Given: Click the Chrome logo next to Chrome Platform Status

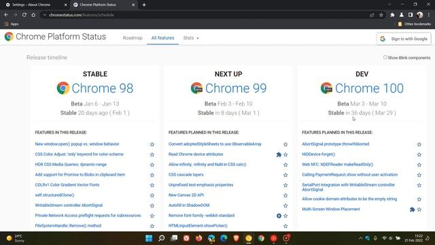Looking at the screenshot, I should click(9, 36).
